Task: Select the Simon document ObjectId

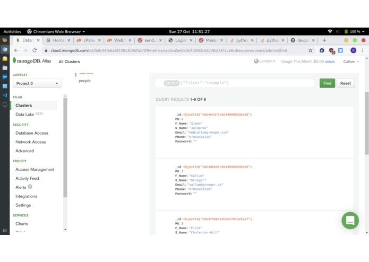Action: [x=218, y=115]
